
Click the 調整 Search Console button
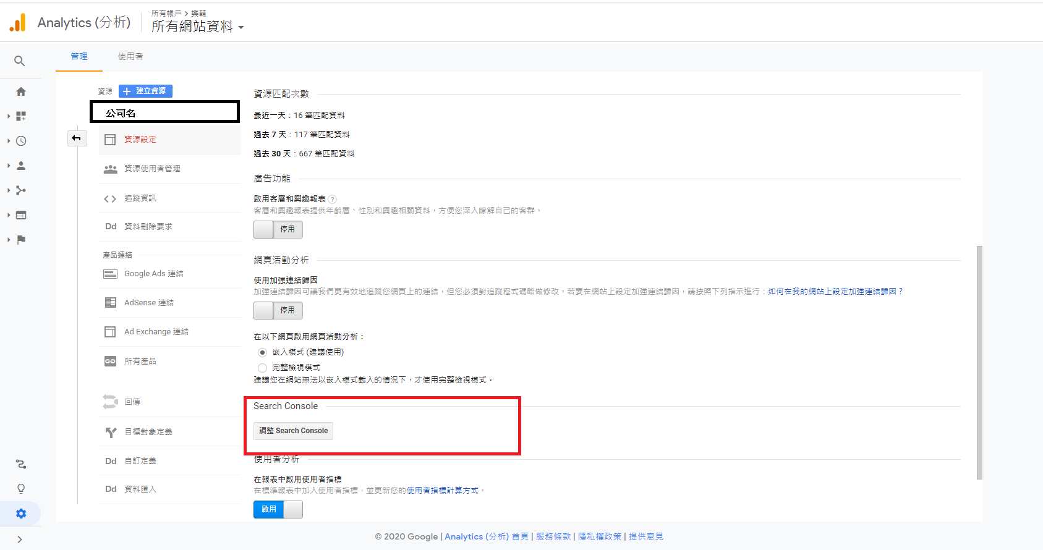294,431
